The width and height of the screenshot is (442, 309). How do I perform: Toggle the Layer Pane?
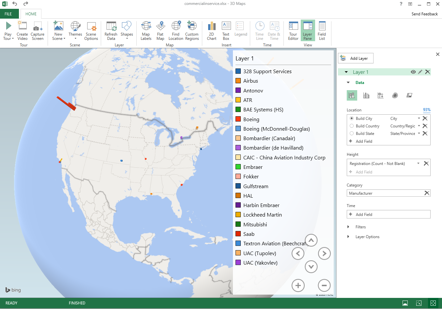coord(308,31)
